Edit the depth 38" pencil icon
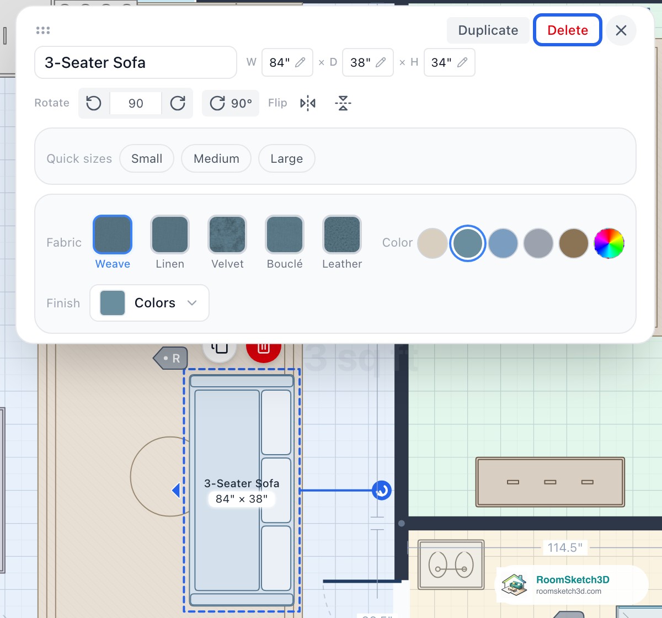 381,62
